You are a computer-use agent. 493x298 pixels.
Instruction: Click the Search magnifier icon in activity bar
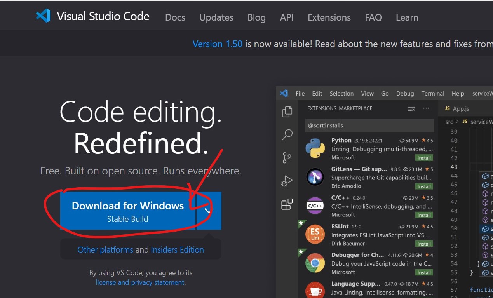[287, 135]
